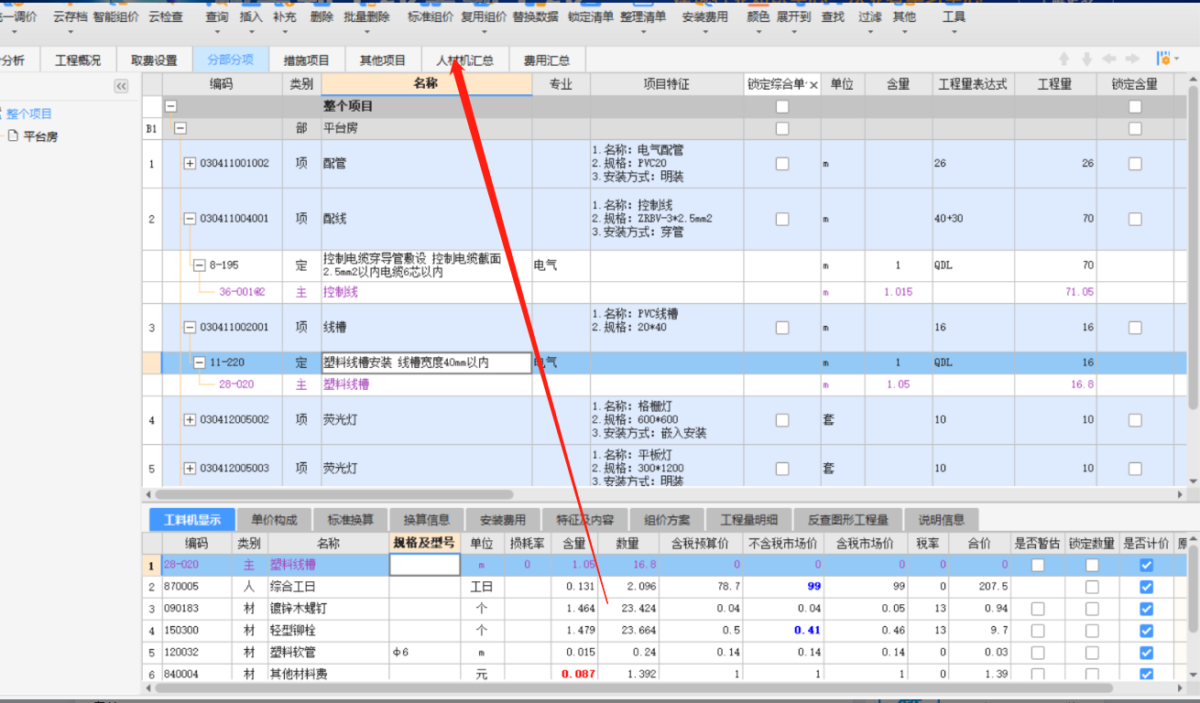
Task: Click the move-up arrow icon
Action: [1064, 59]
